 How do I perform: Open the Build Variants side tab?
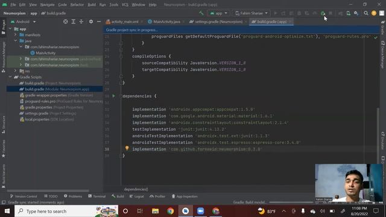[x=4, y=176]
